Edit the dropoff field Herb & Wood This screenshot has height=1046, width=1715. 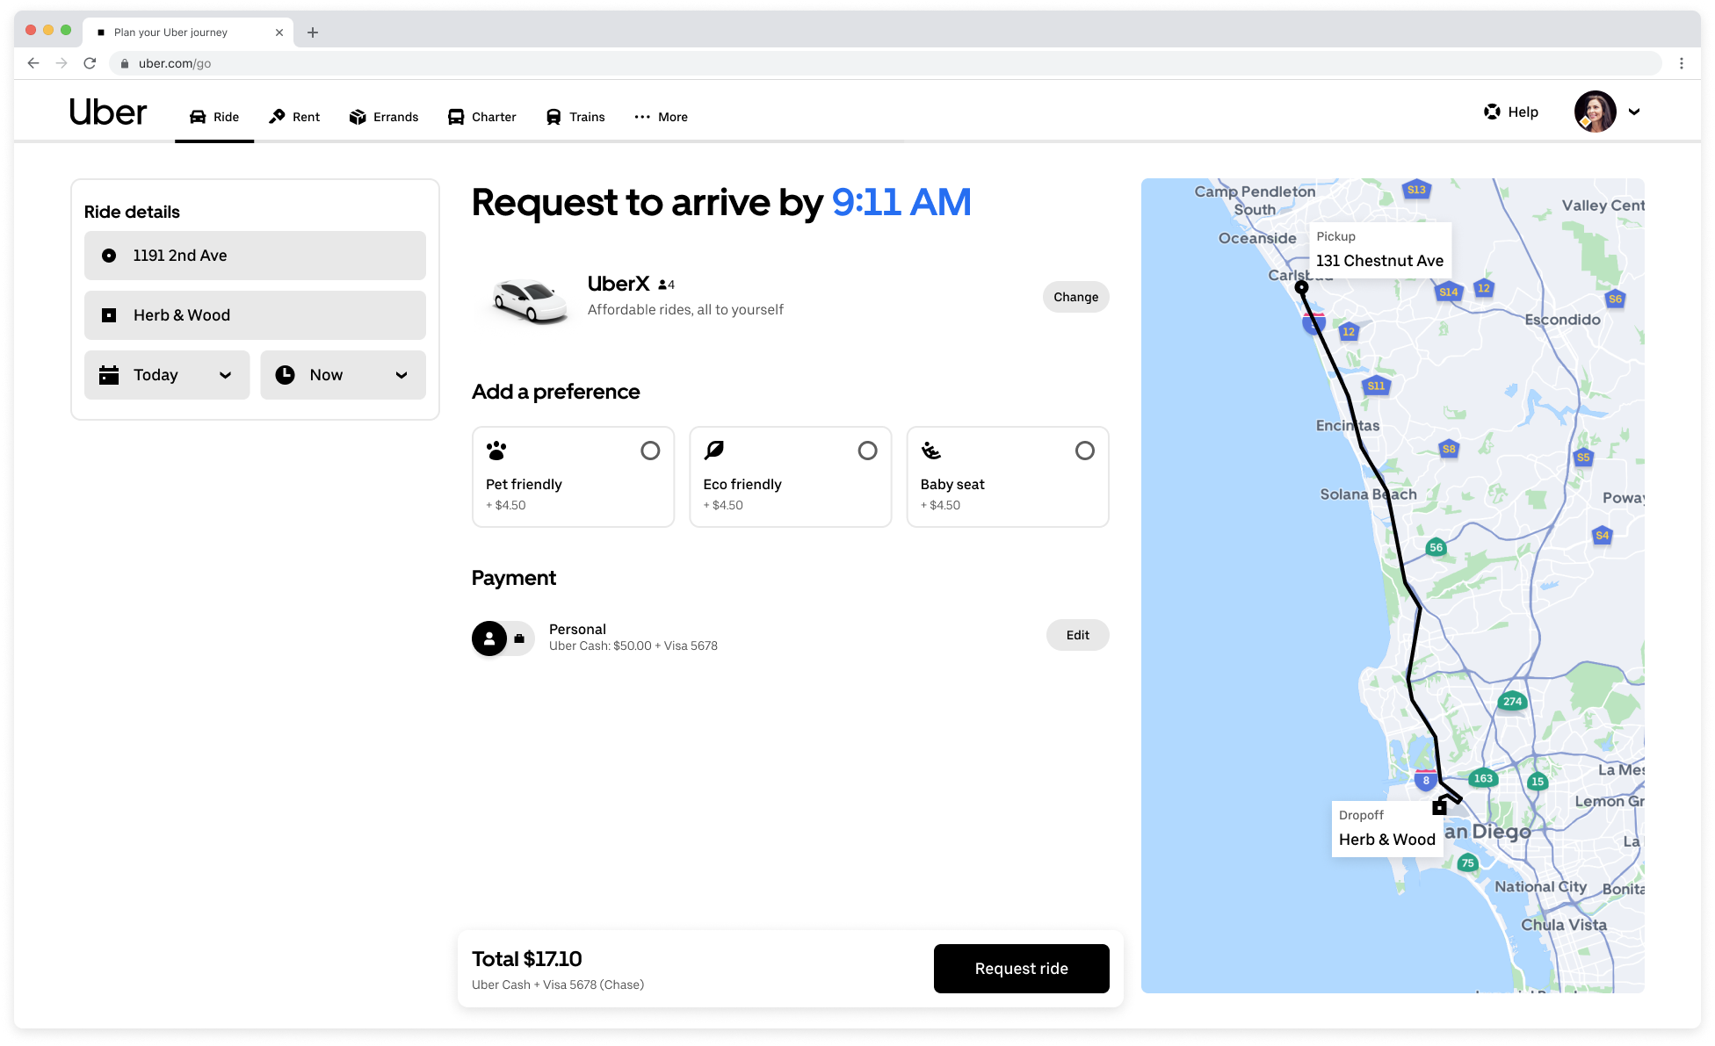click(255, 315)
